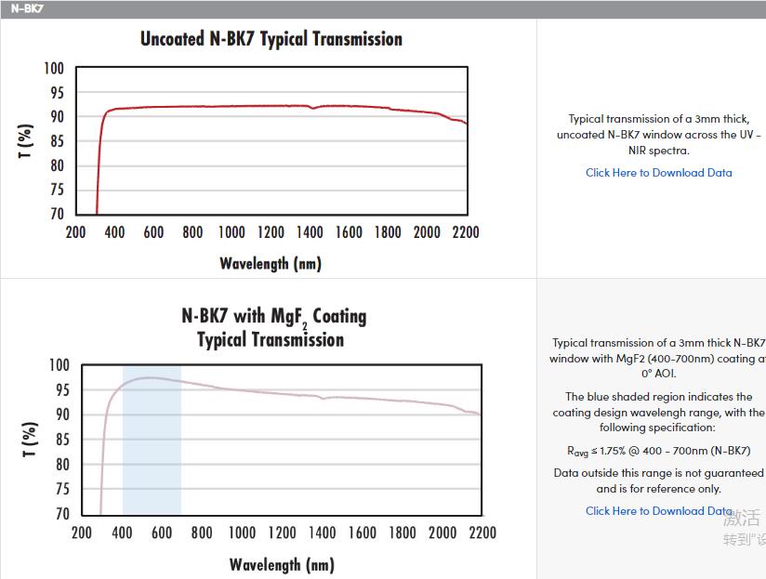Open the MgF2 coating download data link
This screenshot has width=766, height=579.
coord(658,510)
